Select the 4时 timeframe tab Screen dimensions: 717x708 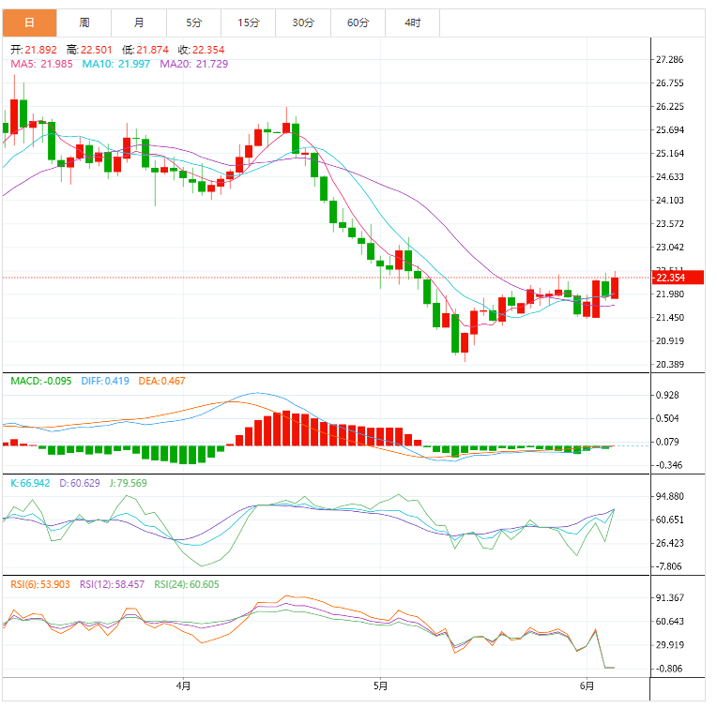[x=412, y=23]
